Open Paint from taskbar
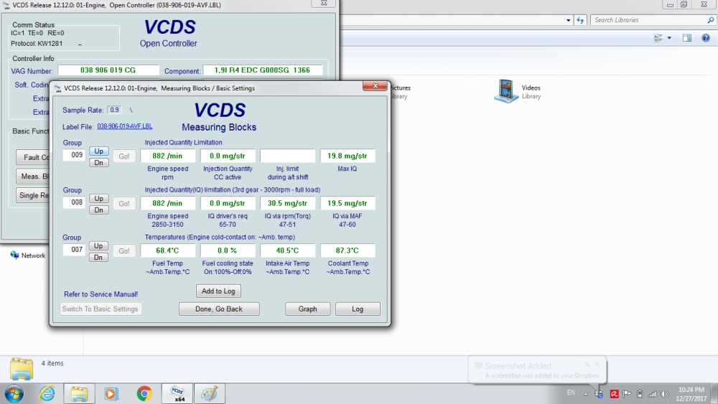This screenshot has height=404, width=718. 209,393
